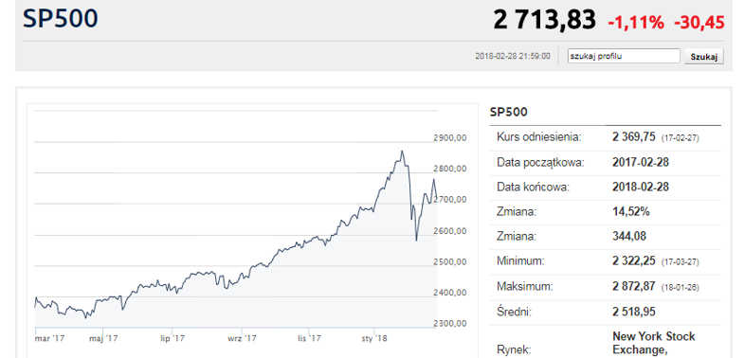Click the 2900,00 y-axis value
Image resolution: width=745 pixels, height=358 pixels.
pyautogui.click(x=450, y=138)
